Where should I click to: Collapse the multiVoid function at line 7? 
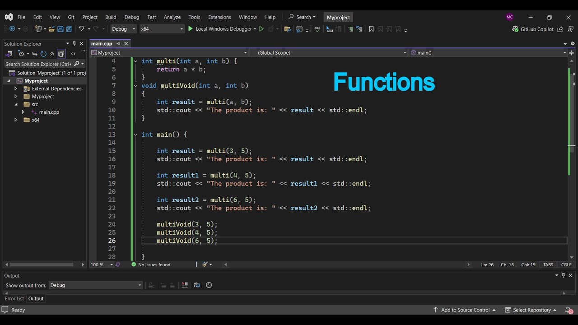coord(135,85)
